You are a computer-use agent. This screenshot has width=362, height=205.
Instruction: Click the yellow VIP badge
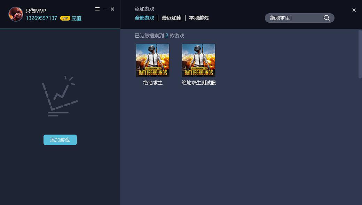65,18
